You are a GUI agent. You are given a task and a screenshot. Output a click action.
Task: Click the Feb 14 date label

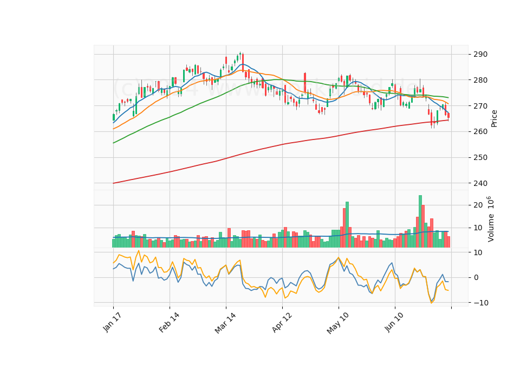click(x=169, y=322)
